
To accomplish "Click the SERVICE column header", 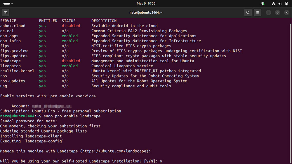I will click(x=8, y=21).
